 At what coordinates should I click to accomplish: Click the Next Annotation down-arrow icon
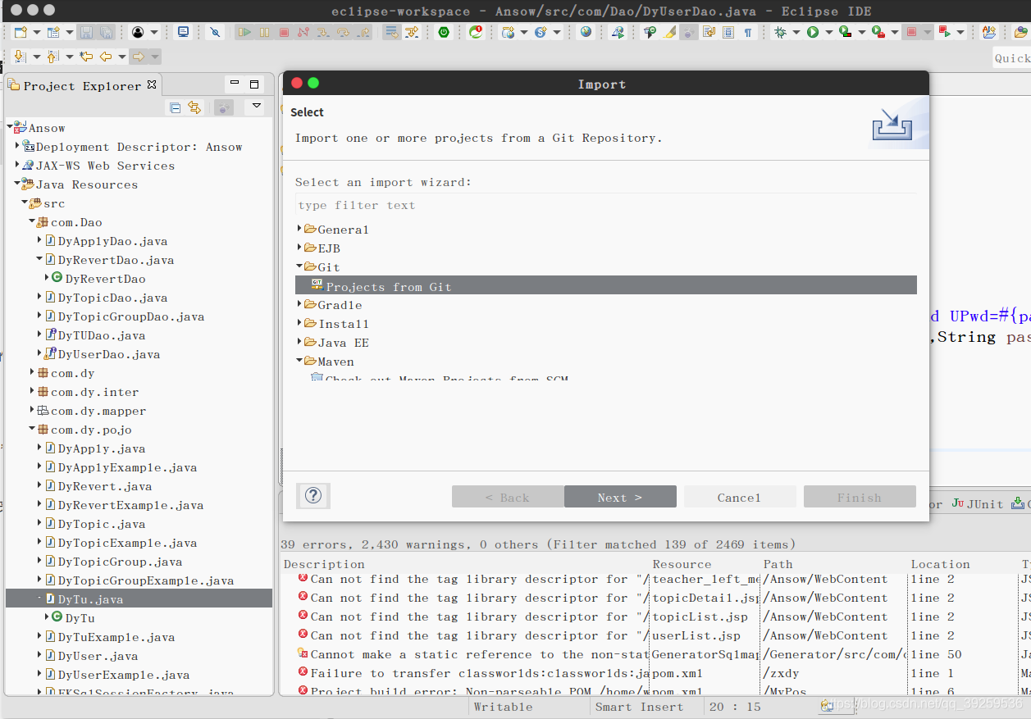[20, 57]
